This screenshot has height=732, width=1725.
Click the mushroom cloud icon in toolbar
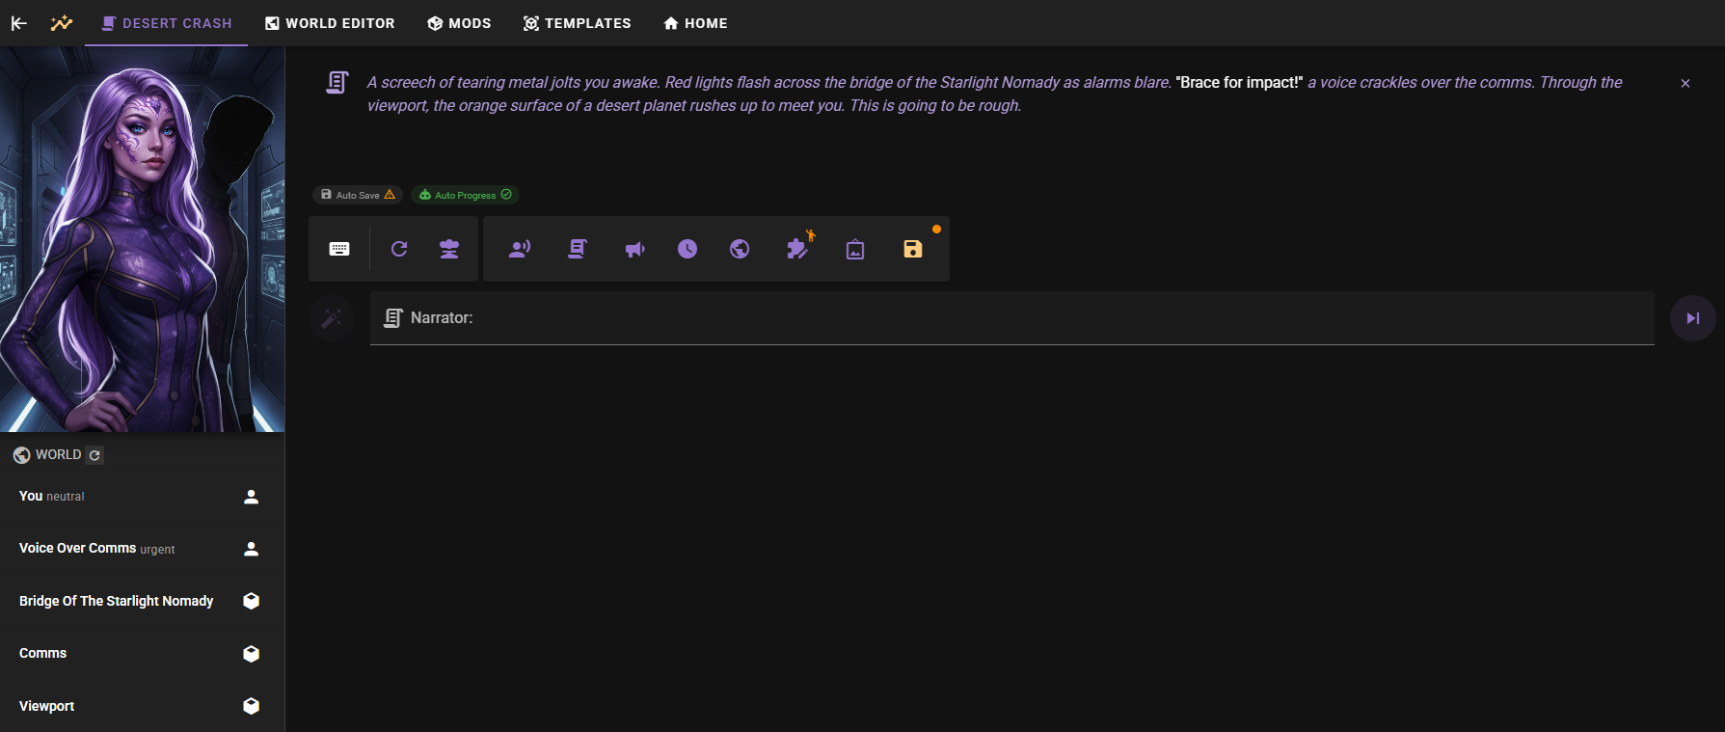pyautogui.click(x=449, y=249)
